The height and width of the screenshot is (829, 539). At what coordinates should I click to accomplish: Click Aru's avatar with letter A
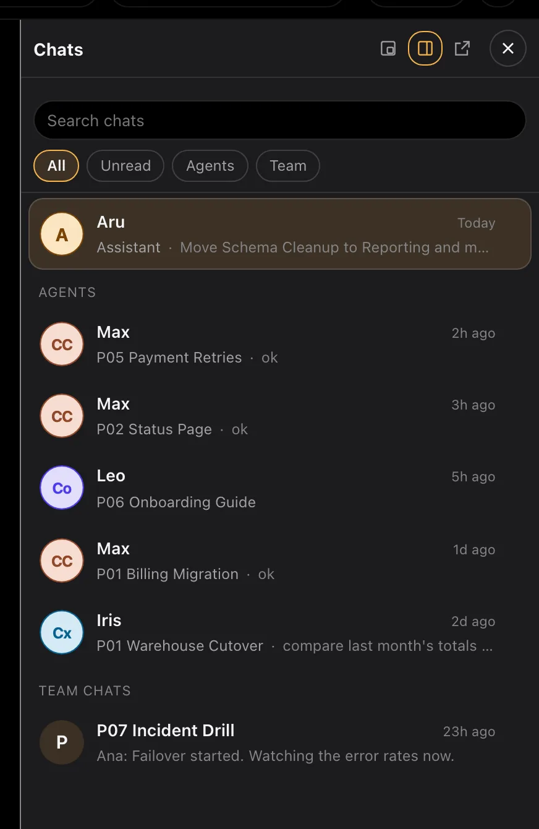click(62, 234)
